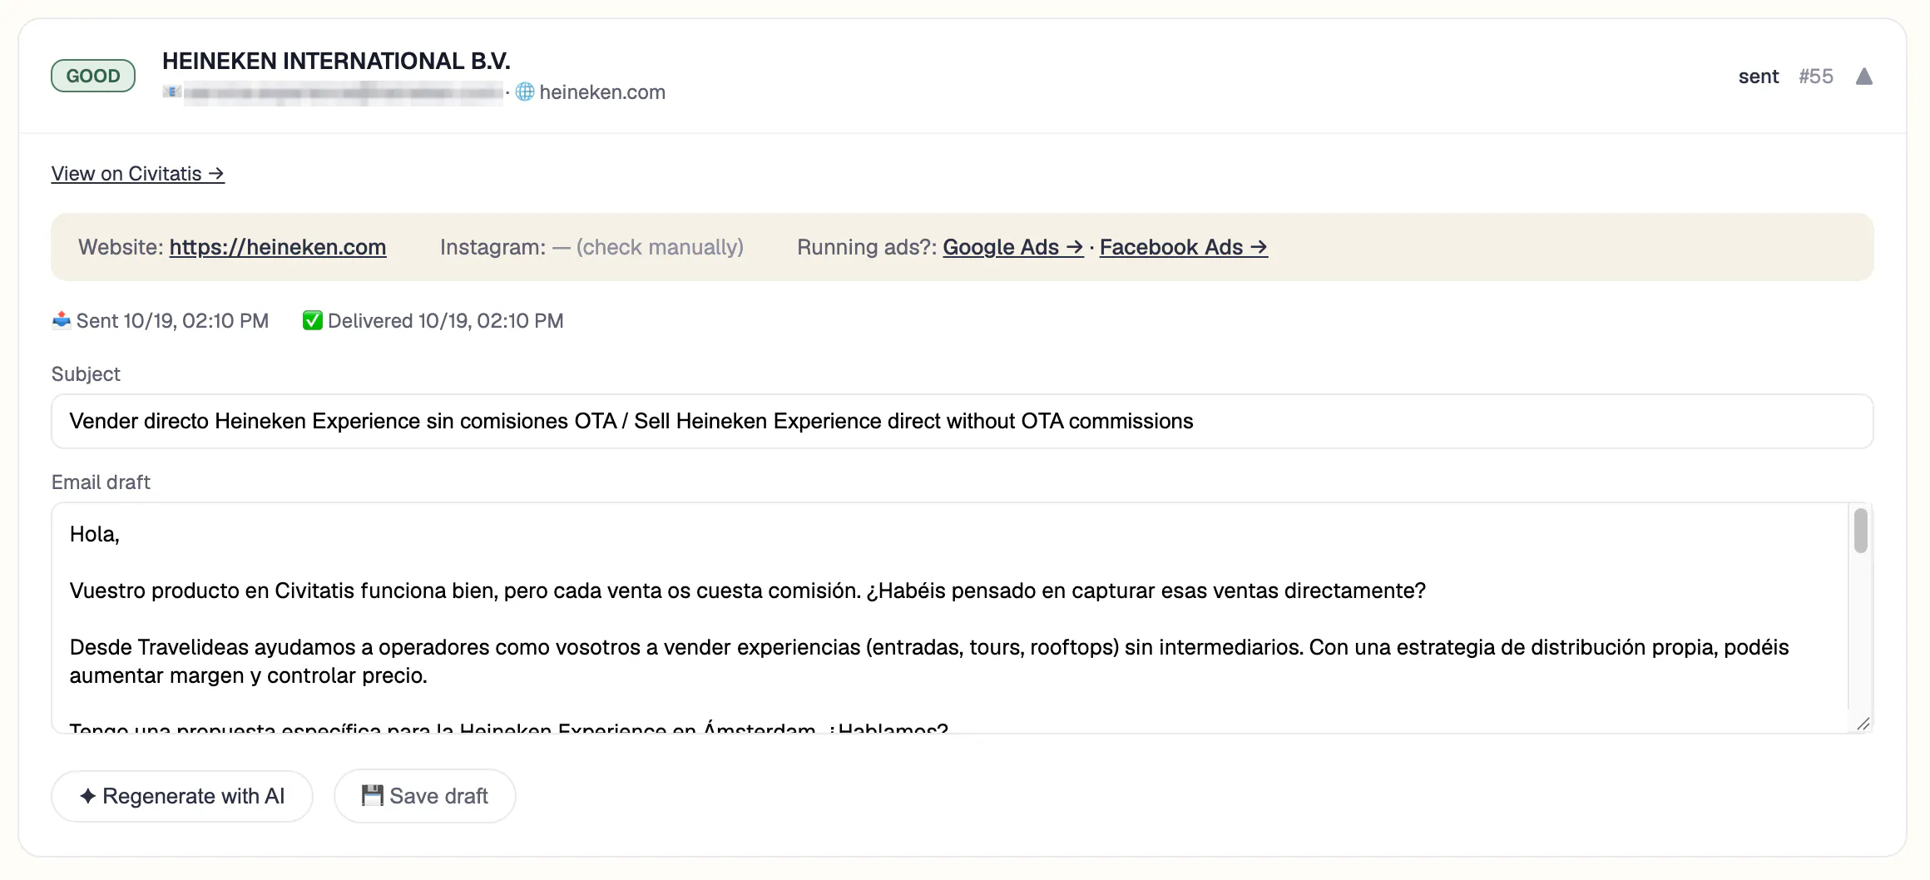Click the Save draft button
Viewport: 1930px width, 880px height.
[x=425, y=796]
